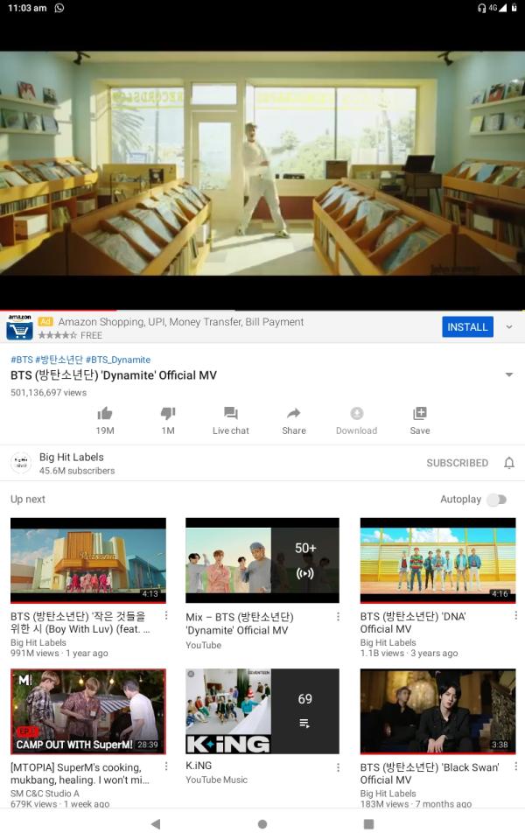Tap the Download icon

[357, 413]
